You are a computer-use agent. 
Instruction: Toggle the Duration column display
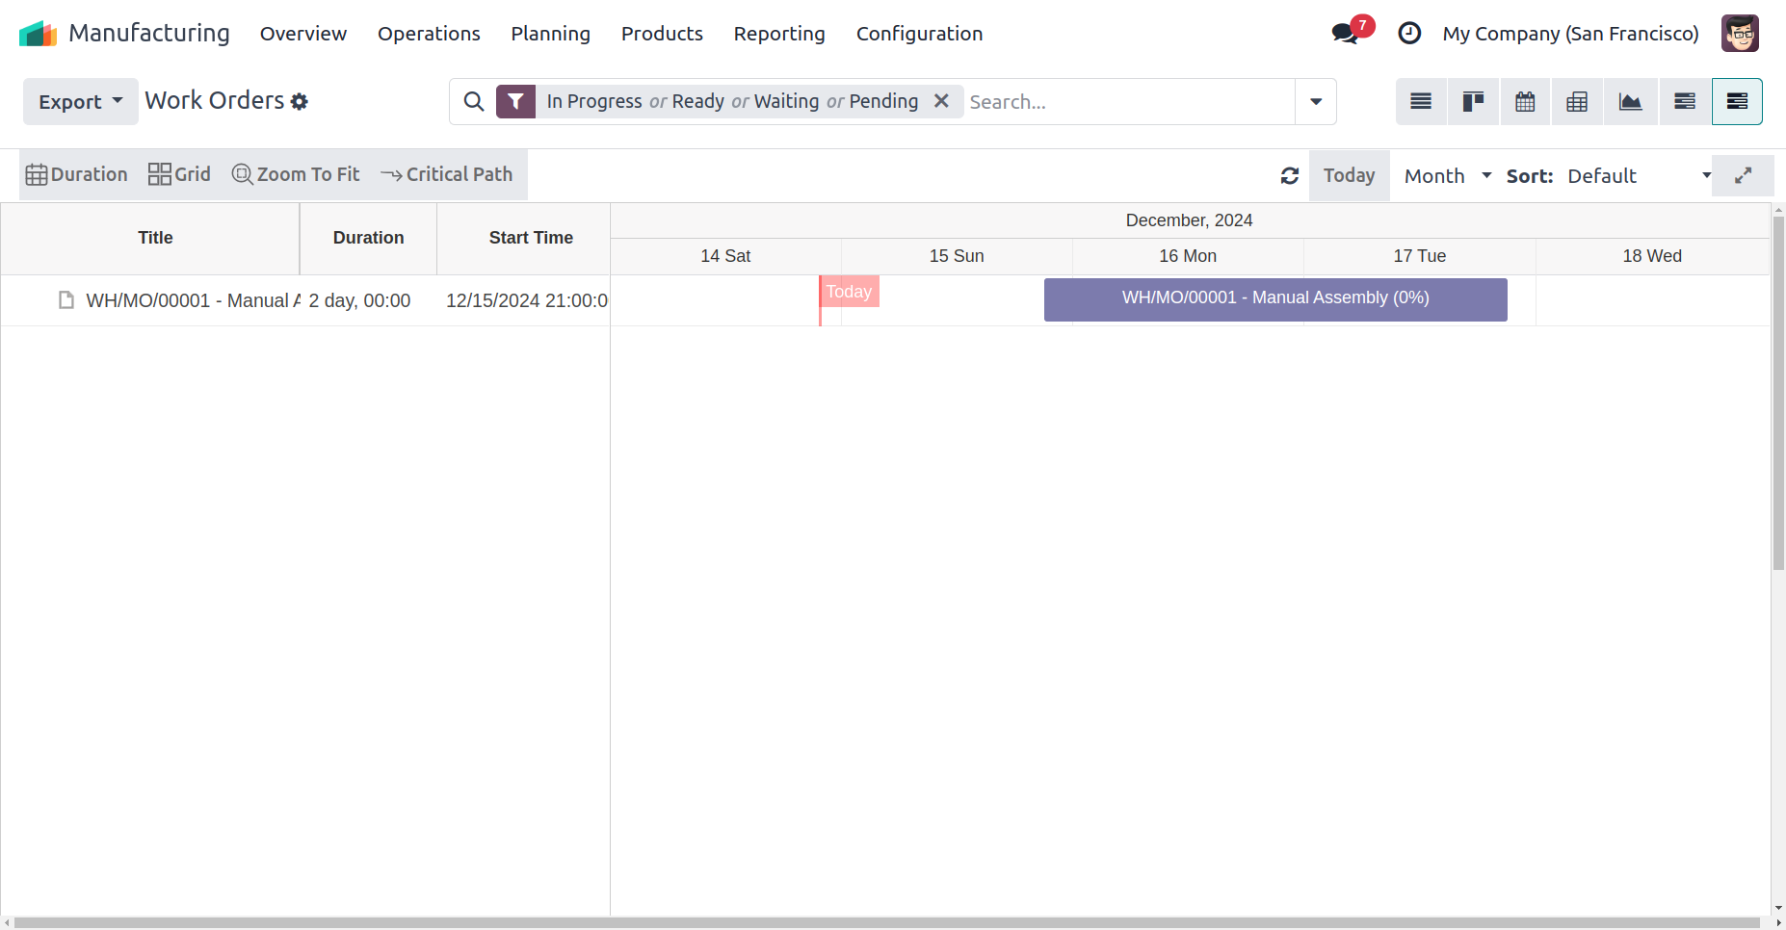coord(77,174)
